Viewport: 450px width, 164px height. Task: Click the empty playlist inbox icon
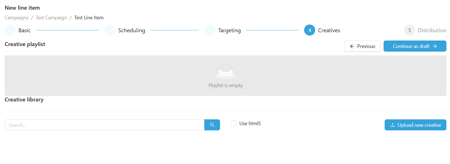(x=226, y=72)
